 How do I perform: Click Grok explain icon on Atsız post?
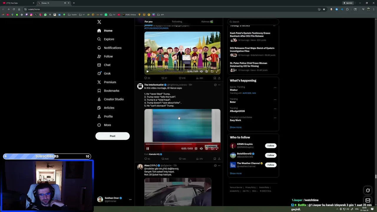215,165
